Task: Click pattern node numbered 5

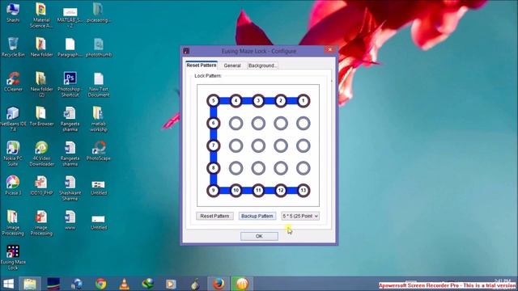Action: (x=214, y=100)
